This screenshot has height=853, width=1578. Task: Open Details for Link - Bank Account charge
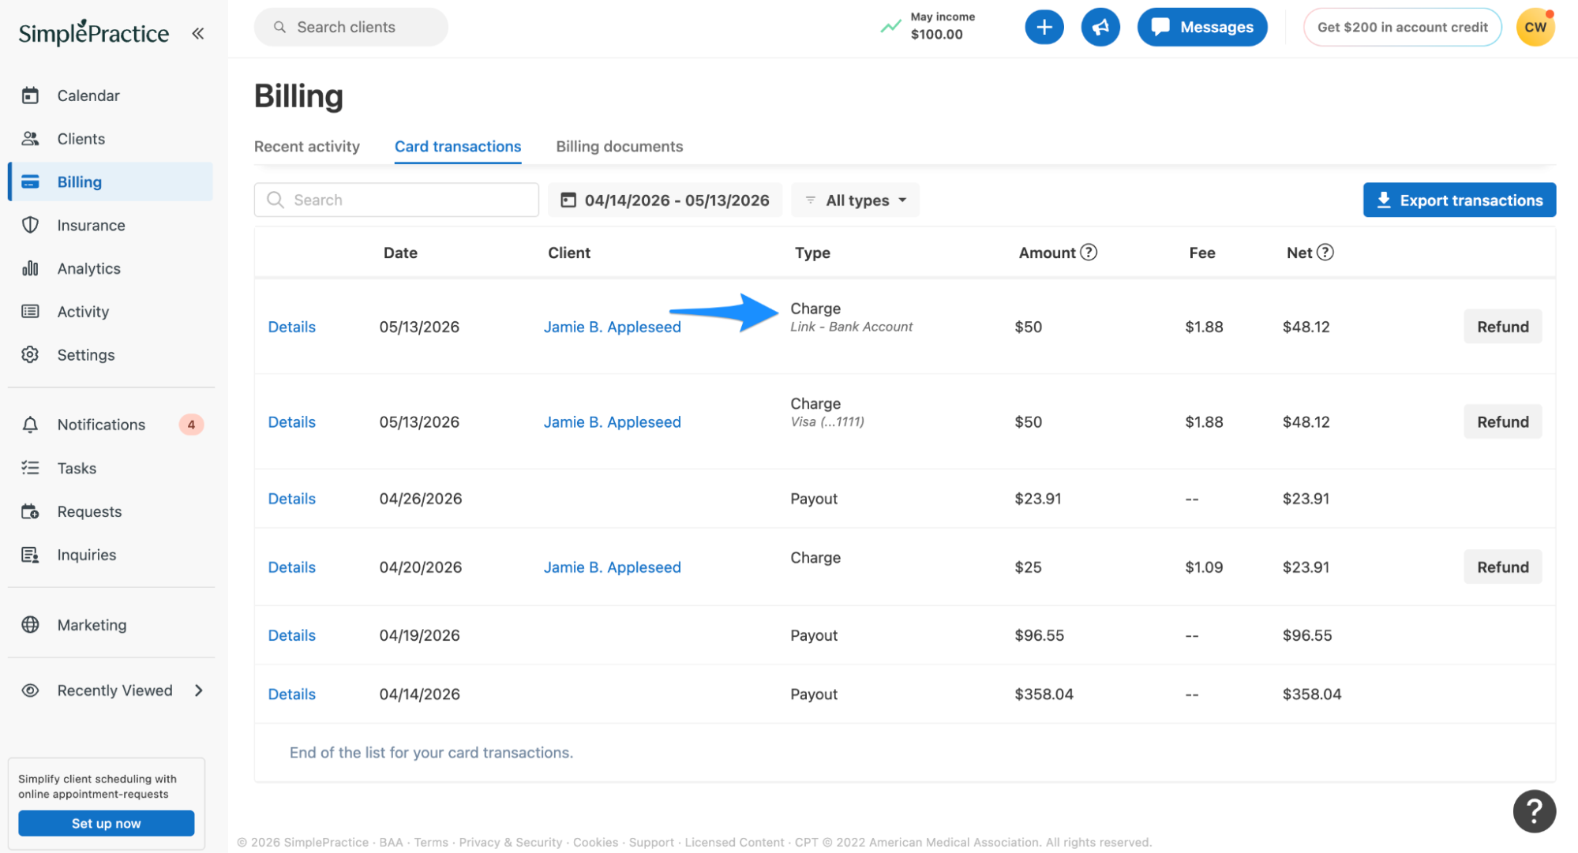click(x=292, y=327)
